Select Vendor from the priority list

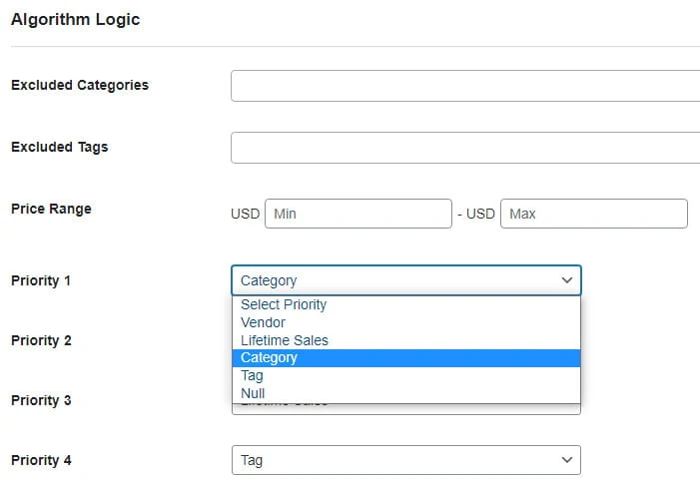[263, 322]
